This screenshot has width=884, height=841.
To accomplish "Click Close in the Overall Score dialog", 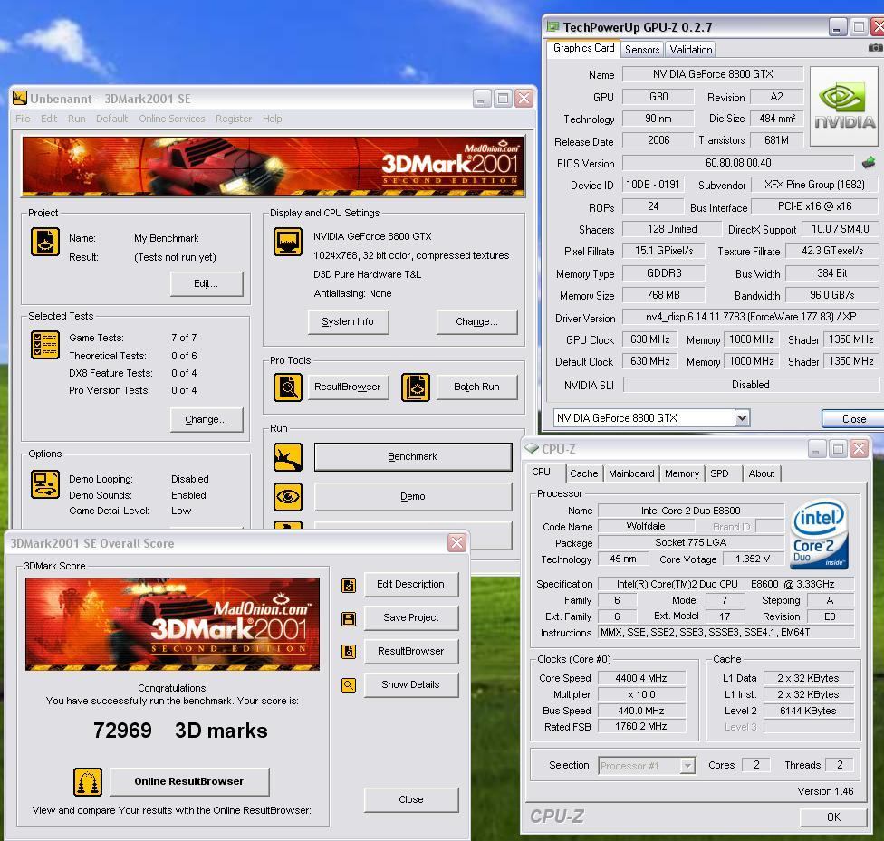I will (x=410, y=799).
